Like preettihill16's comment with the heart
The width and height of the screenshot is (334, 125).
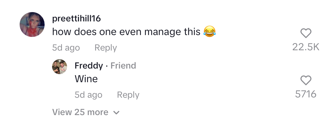pyautogui.click(x=306, y=33)
